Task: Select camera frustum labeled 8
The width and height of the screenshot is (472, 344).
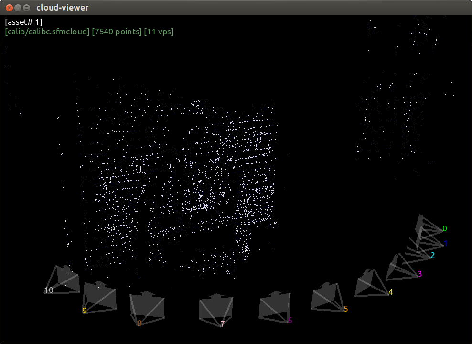Action: tap(147, 308)
